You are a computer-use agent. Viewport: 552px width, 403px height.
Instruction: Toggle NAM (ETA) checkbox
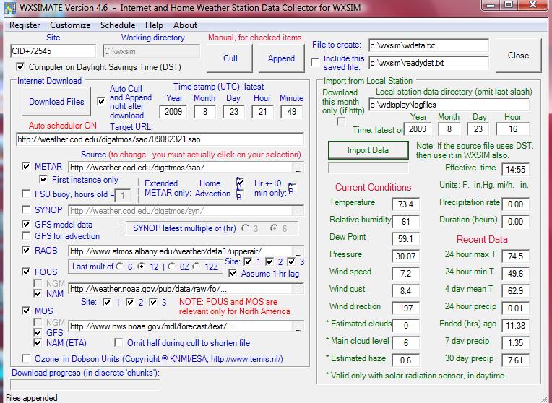click(x=38, y=342)
